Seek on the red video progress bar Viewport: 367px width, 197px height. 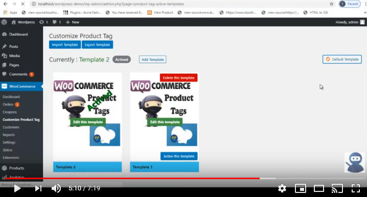132,178
